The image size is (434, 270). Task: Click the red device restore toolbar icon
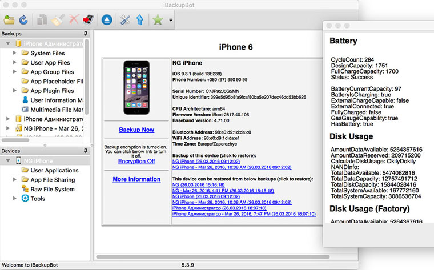[x=89, y=20]
